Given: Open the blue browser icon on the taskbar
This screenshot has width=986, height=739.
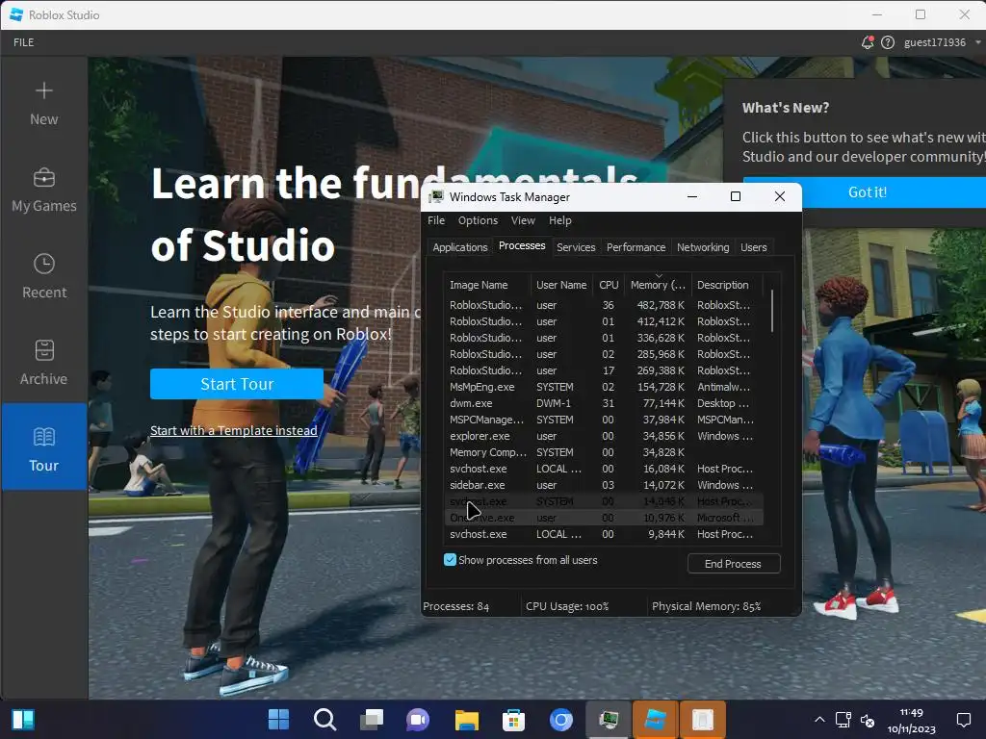Looking at the screenshot, I should pos(561,719).
